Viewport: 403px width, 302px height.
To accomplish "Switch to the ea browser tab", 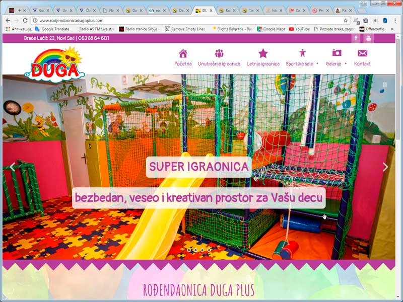I will [x=158, y=11].
